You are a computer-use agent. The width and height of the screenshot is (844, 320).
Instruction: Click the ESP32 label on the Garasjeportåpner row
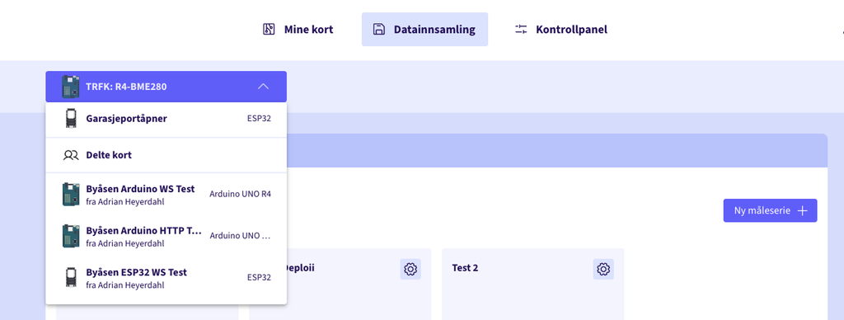click(259, 119)
